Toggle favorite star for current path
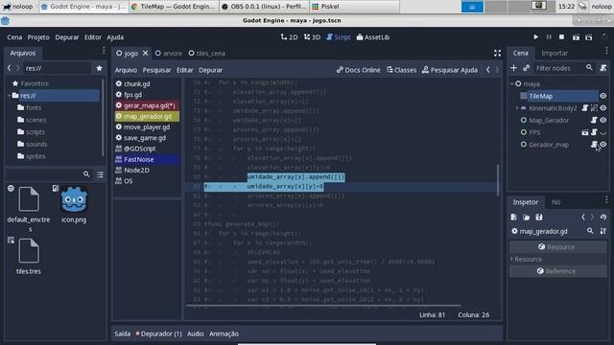The height and width of the screenshot is (345, 614). [x=99, y=68]
